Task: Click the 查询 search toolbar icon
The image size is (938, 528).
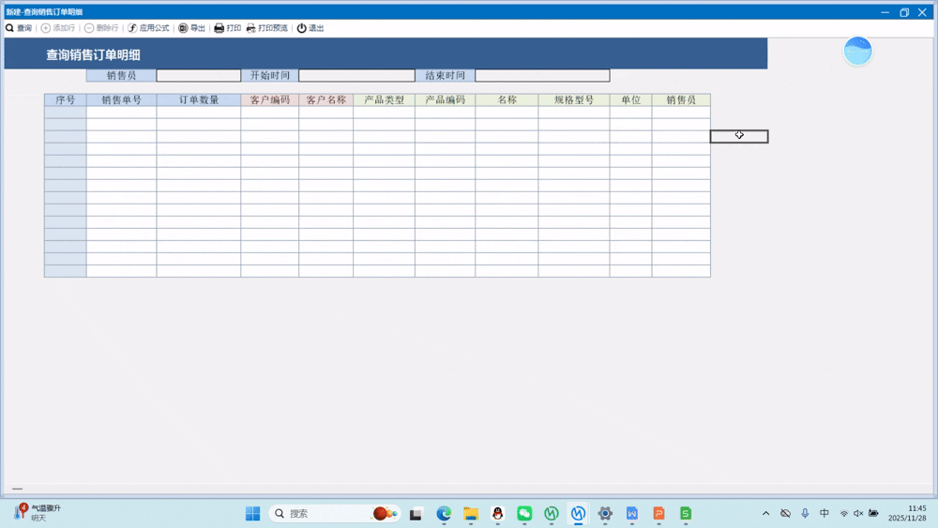Action: [10, 28]
